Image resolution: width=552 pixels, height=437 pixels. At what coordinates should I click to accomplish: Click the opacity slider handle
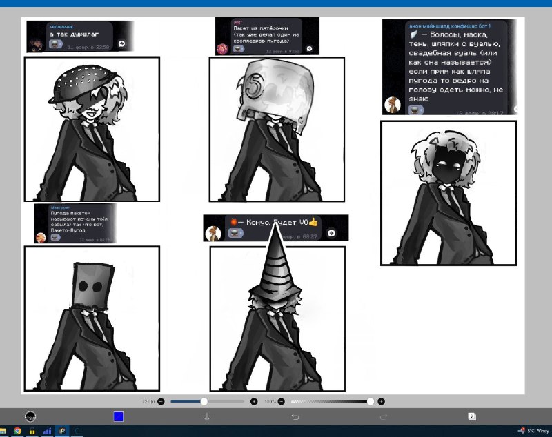click(x=370, y=401)
